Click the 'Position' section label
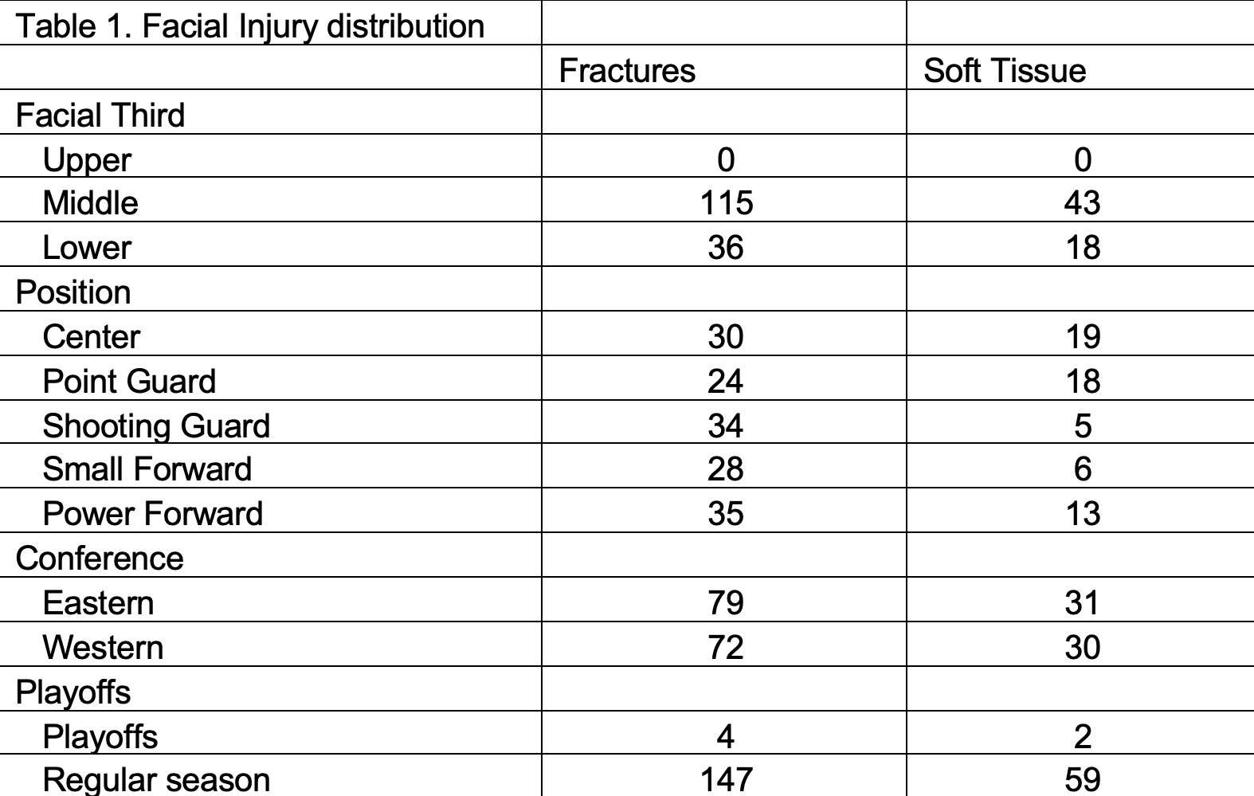 [73, 292]
